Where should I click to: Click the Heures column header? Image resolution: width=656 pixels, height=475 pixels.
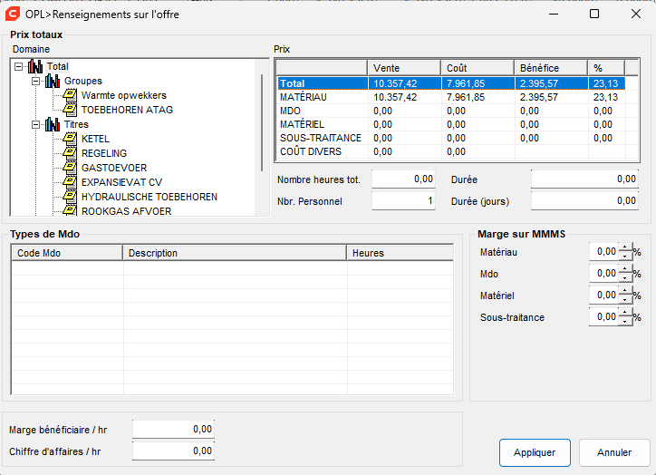click(x=400, y=253)
